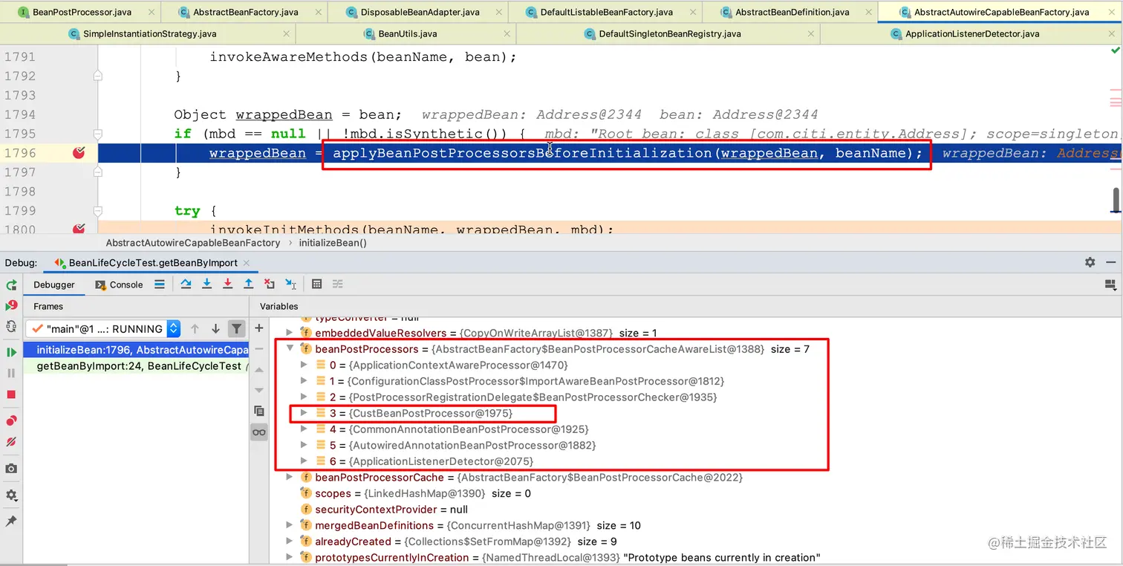1123x566 pixels.
Task: Collapse code fold at line 1795
Action: [97, 134]
